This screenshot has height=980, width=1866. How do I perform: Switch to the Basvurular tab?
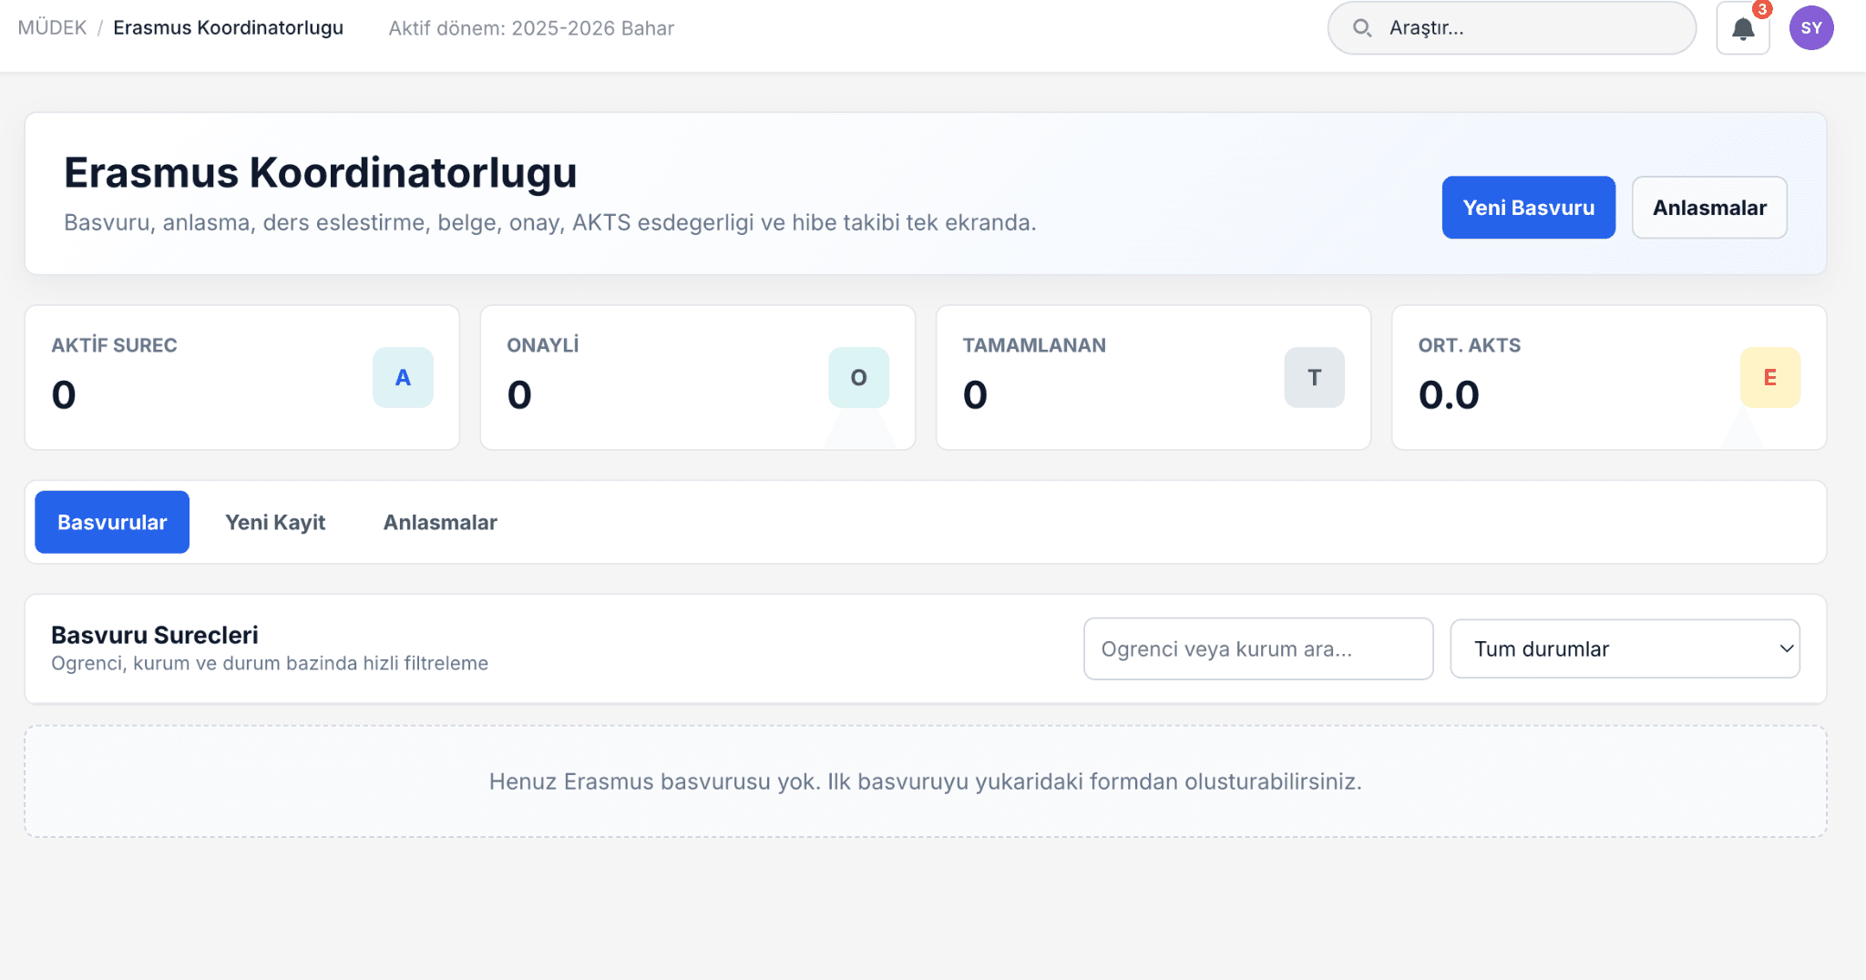(112, 522)
